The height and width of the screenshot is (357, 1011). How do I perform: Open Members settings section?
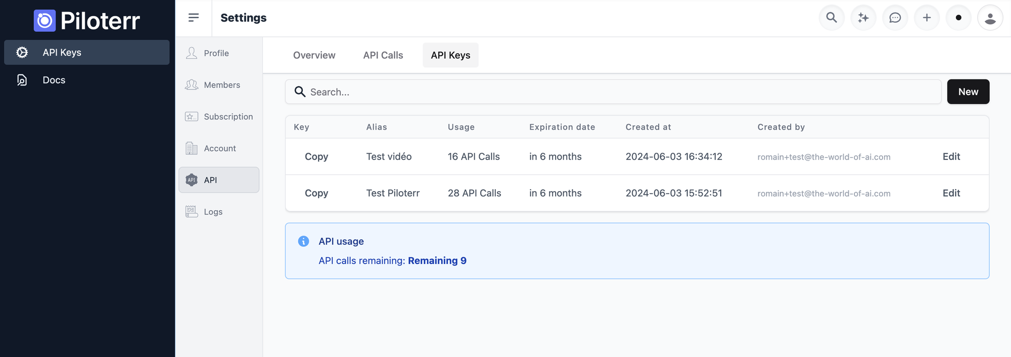pos(221,85)
